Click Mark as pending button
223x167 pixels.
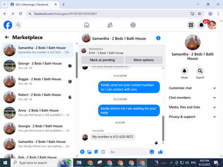click(102, 60)
